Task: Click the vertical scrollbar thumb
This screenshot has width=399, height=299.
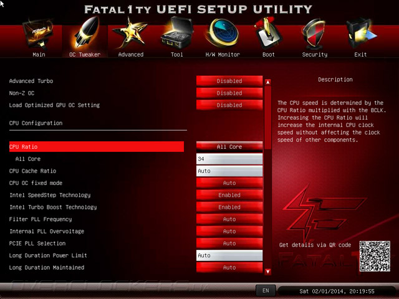Action: (267, 118)
